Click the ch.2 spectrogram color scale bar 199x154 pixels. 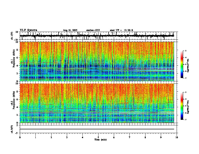182,106
